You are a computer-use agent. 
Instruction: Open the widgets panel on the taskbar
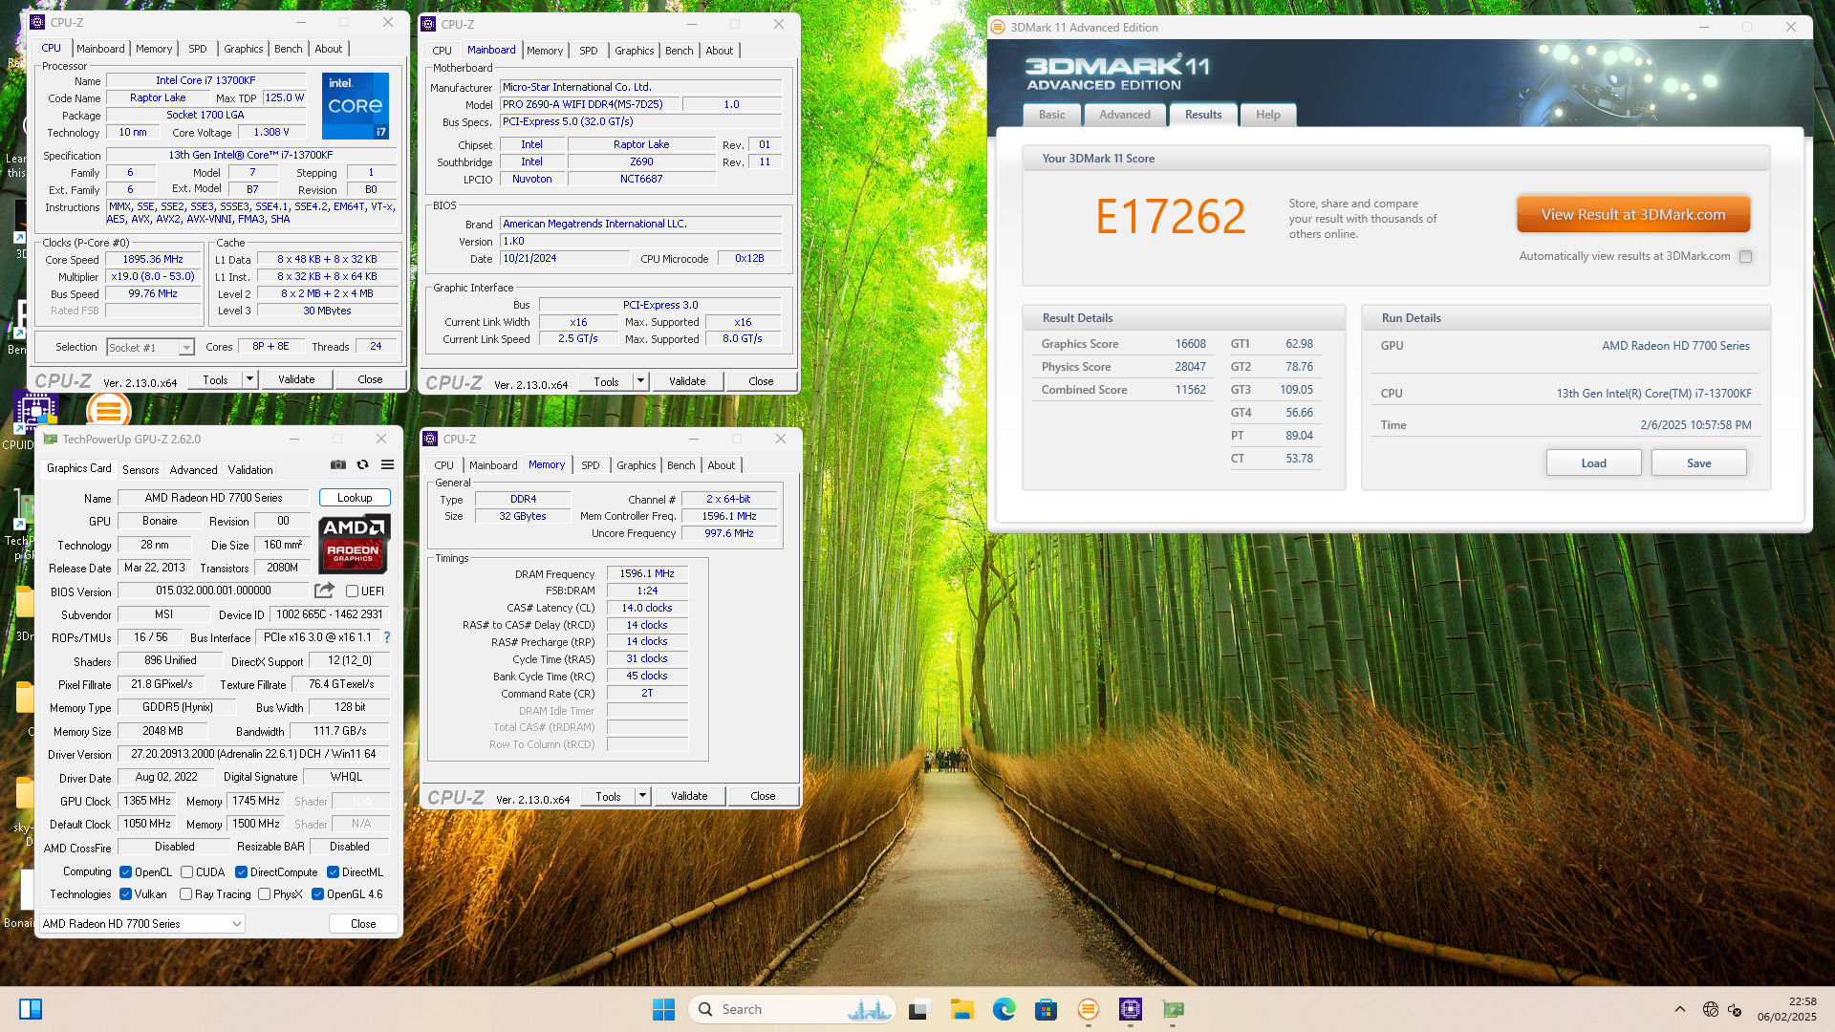point(31,1009)
